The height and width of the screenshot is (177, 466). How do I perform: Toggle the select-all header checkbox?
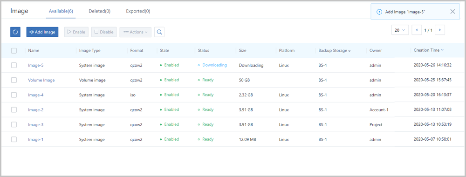[x=14, y=50]
